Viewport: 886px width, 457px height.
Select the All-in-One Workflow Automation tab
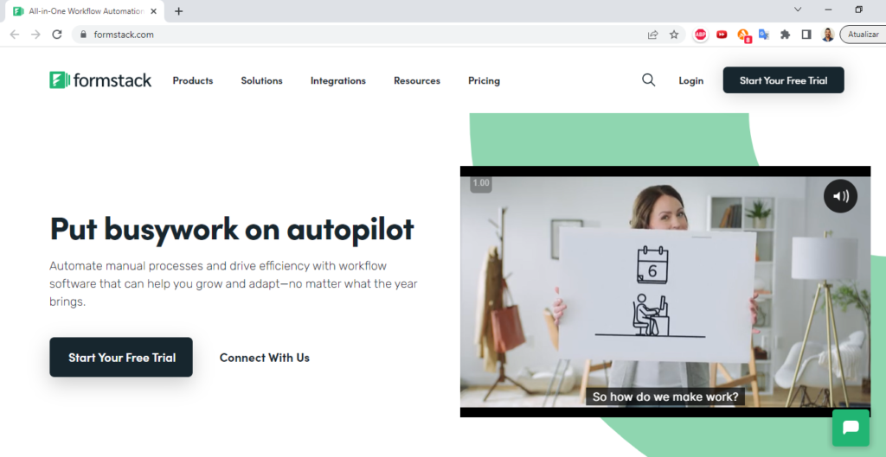pyautogui.click(x=85, y=11)
